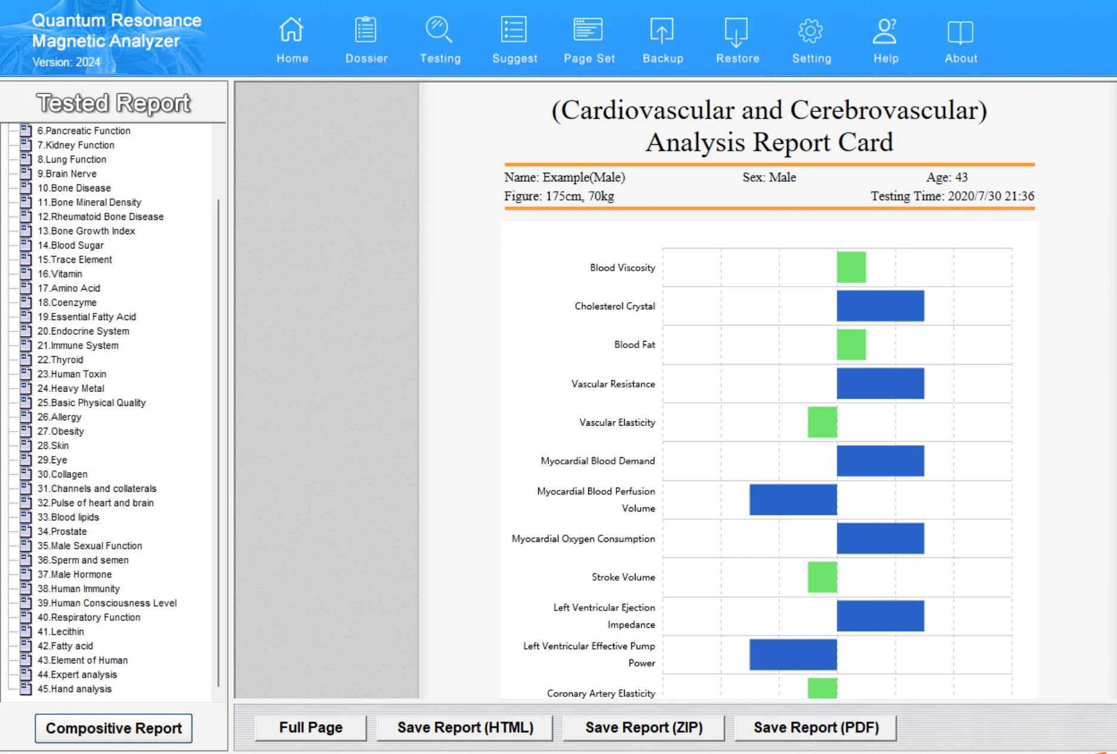This screenshot has height=754, width=1117.
Task: Open 33.Blood lipids report item
Action: [x=68, y=517]
